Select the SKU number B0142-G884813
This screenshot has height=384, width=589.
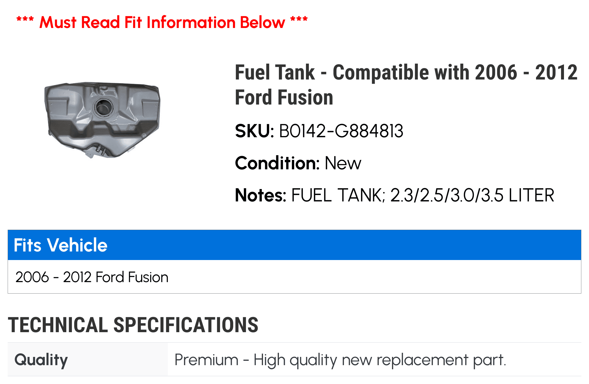click(341, 131)
